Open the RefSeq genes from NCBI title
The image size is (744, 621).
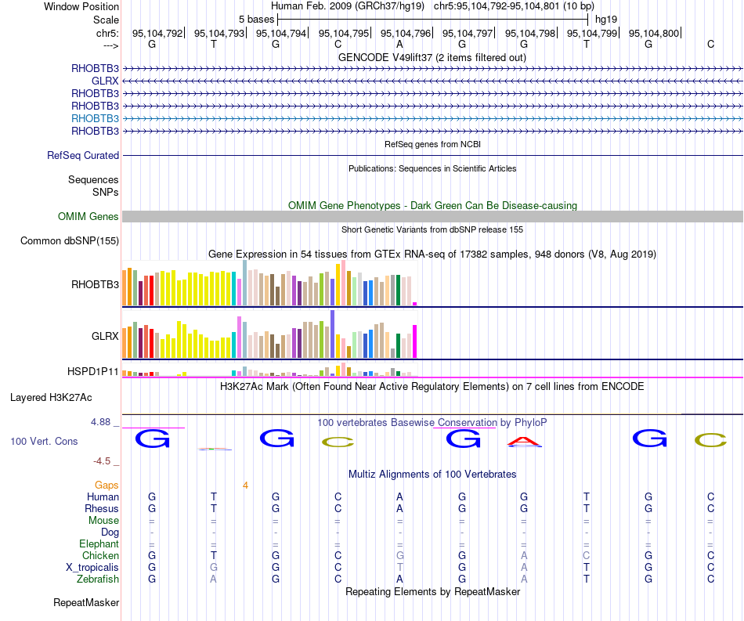tap(432, 144)
